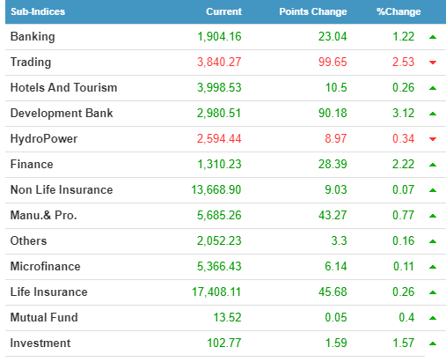The width and height of the screenshot is (446, 362).
Task: Click the %Change column header
Action: [x=398, y=11]
